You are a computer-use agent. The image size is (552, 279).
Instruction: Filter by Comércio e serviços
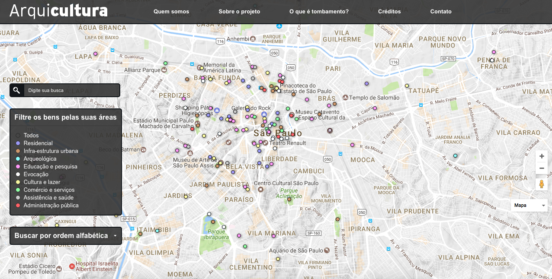pyautogui.click(x=45, y=190)
